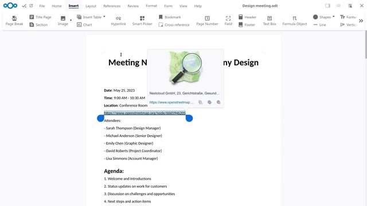Click Date: May 25, 2023 line
Image resolution: width=367 pixels, height=206 pixels.
[119, 90]
